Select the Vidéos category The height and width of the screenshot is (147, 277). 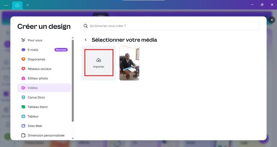[x=44, y=88]
